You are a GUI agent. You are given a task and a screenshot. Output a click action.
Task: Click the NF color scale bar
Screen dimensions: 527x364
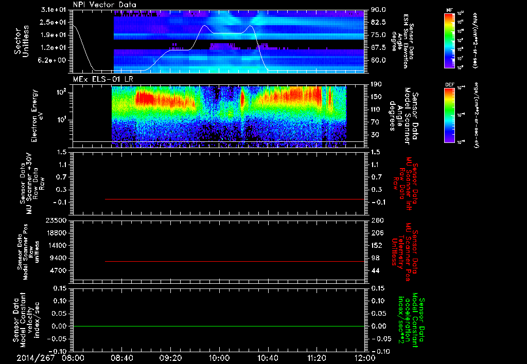click(x=449, y=40)
